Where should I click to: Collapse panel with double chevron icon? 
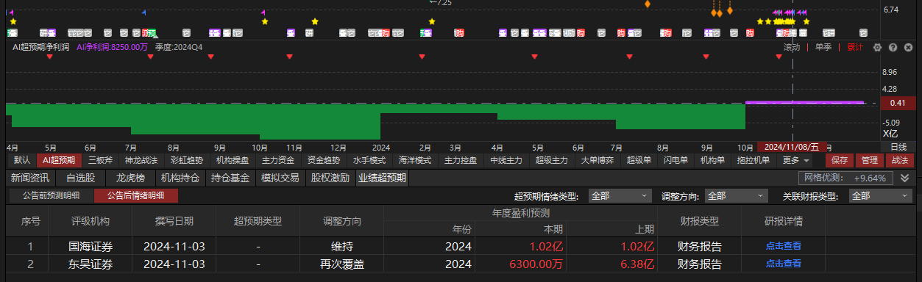[905, 178]
